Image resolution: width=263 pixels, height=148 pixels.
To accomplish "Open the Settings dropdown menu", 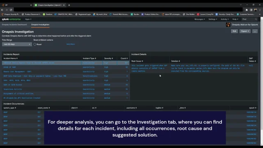I will tap(213, 19).
